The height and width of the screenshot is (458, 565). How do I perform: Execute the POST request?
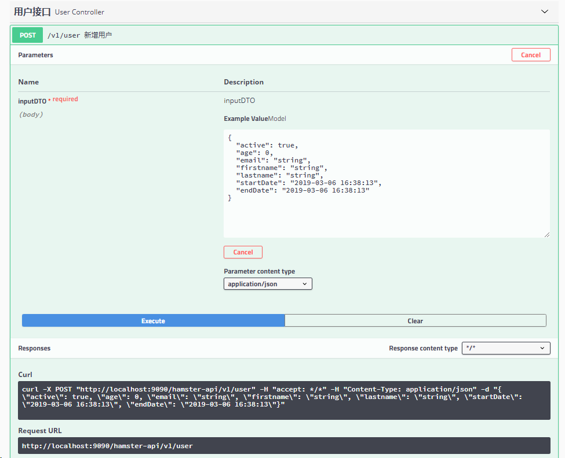[153, 321]
